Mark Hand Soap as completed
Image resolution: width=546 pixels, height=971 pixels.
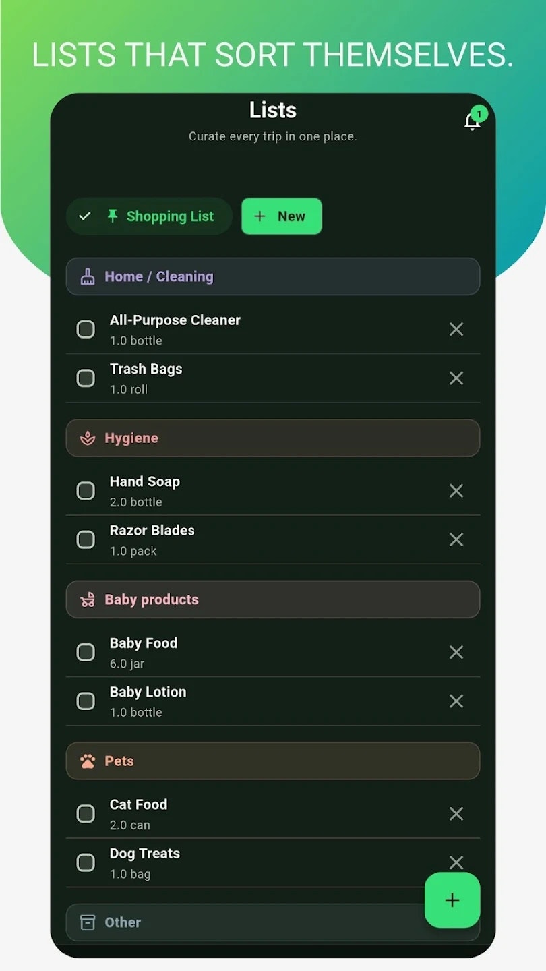86,490
